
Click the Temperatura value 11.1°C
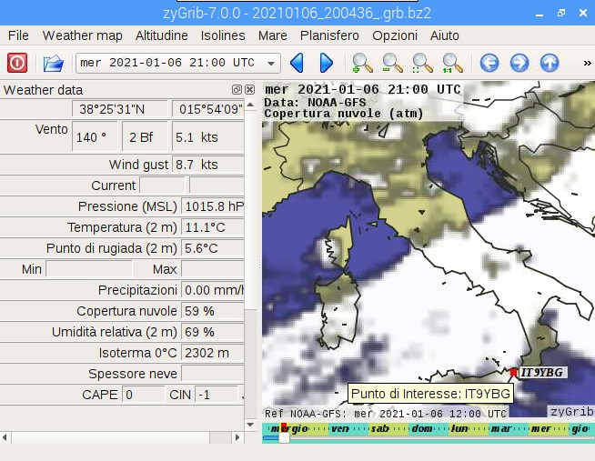click(x=213, y=227)
